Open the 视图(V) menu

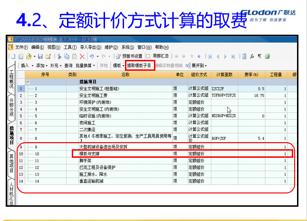[x=54, y=47]
